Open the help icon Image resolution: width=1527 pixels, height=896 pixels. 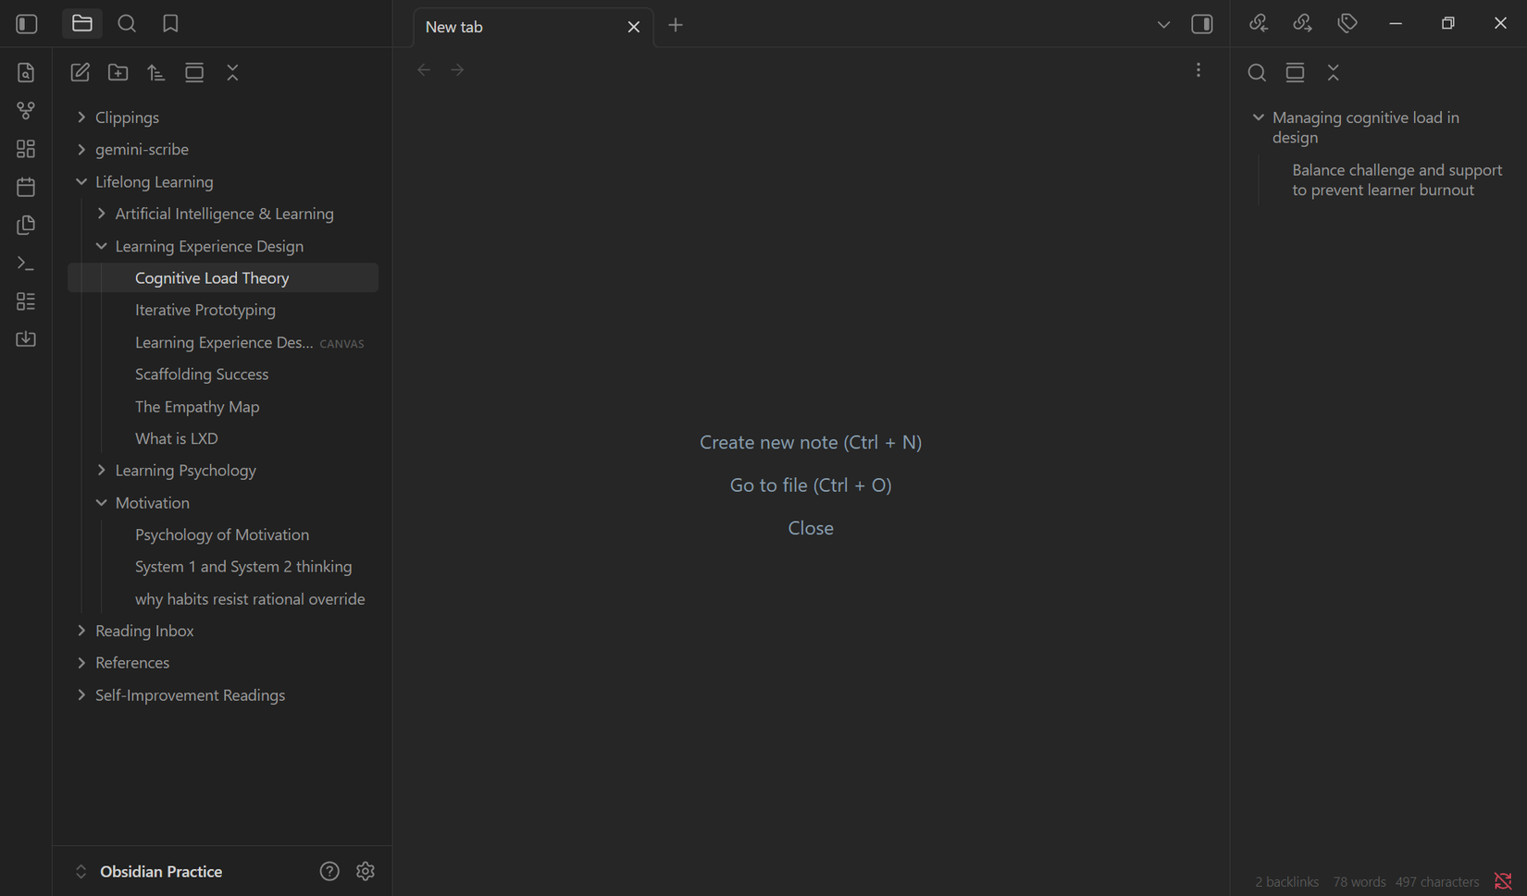coord(329,871)
